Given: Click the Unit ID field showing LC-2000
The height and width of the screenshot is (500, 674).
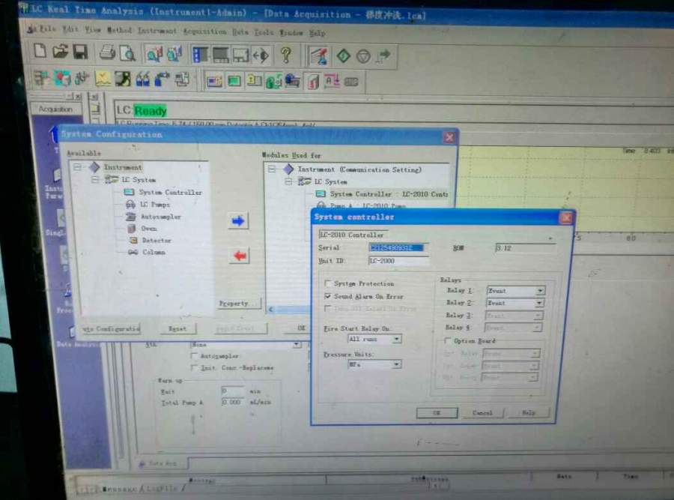Looking at the screenshot, I should coord(398,261).
